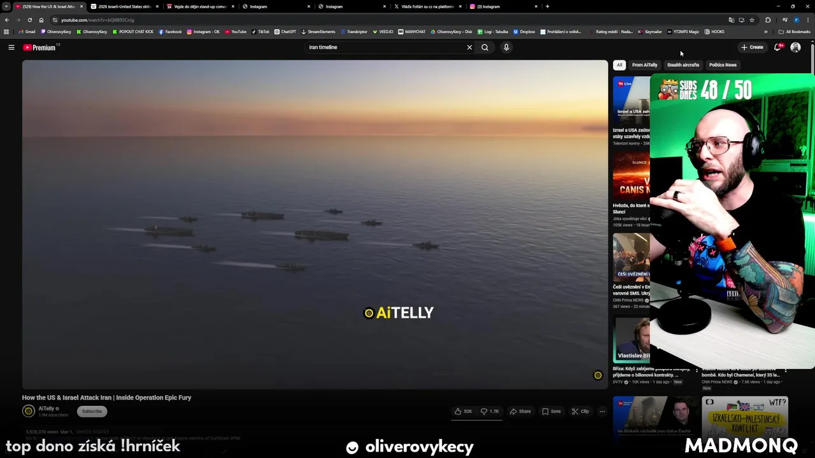Open the more actions ellipsis under video
The width and height of the screenshot is (815, 458).
coord(602,412)
